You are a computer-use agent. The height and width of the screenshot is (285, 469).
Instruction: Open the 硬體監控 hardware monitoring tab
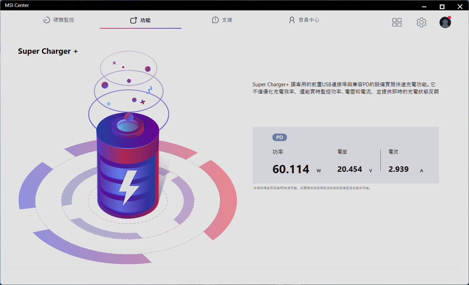tap(59, 20)
